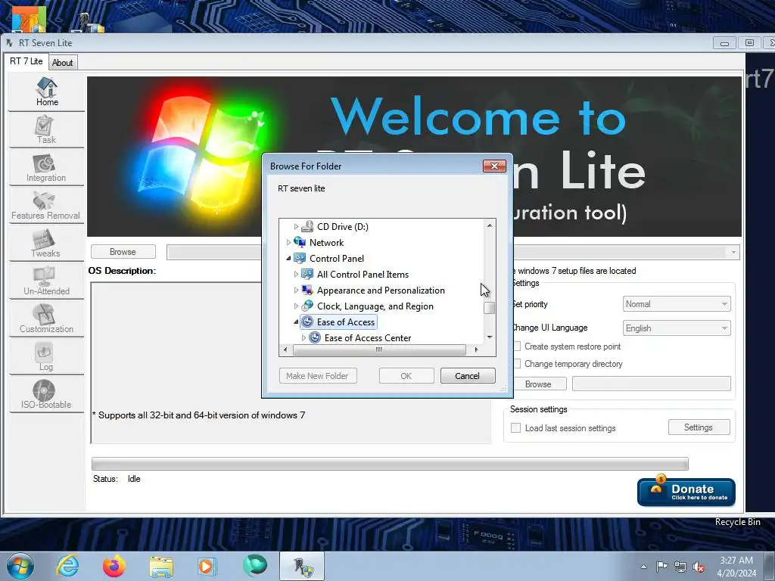Switch to the RT 7 Lite tab
The height and width of the screenshot is (581, 775).
click(26, 61)
